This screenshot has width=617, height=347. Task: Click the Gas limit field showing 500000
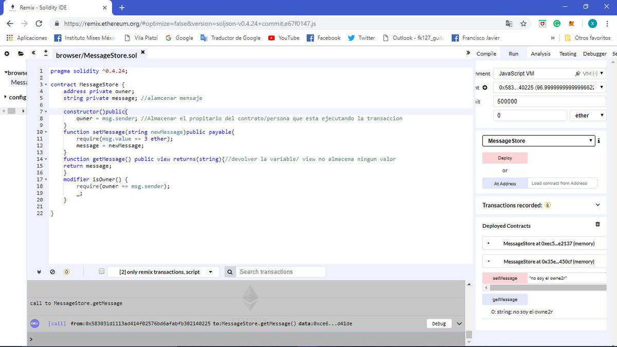click(549, 102)
